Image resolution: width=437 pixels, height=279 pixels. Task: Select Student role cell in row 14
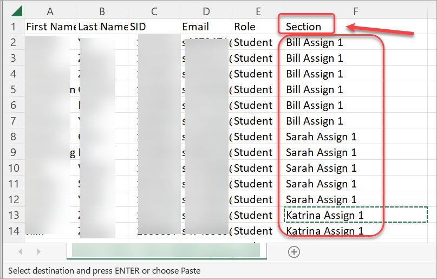[258, 230]
